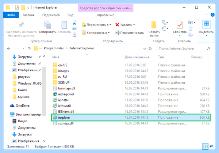This screenshot has height=153, width=219.
Task: Go back with the left arrow
Action: click(9, 49)
